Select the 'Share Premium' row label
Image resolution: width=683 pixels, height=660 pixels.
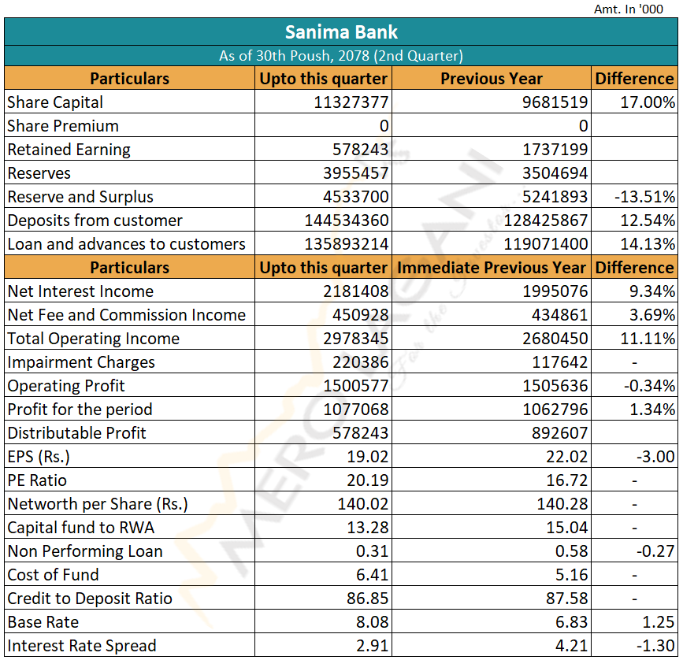pos(63,126)
